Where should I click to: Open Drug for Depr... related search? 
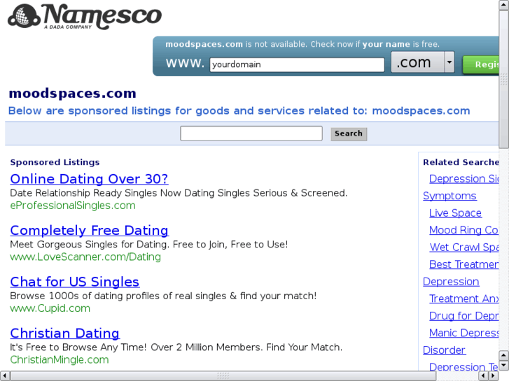click(464, 316)
